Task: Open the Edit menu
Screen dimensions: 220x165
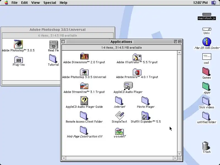Action: coord(24,3)
